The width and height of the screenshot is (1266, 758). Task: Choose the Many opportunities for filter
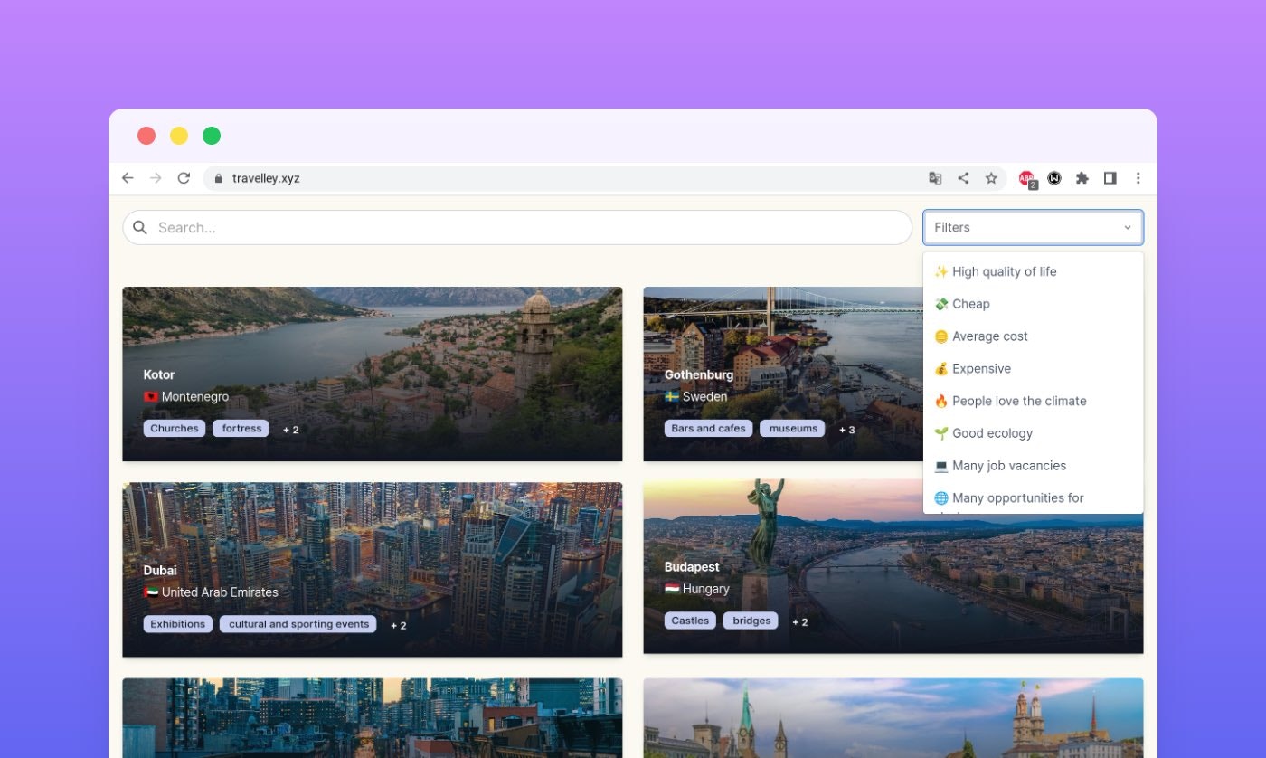coord(1033,498)
